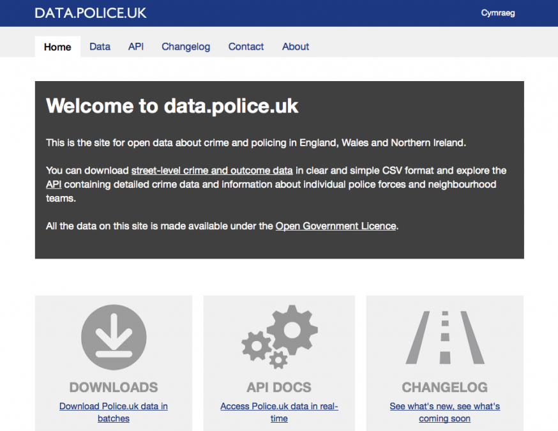
Task: Click the CHANGELOG card heading
Action: click(x=445, y=387)
